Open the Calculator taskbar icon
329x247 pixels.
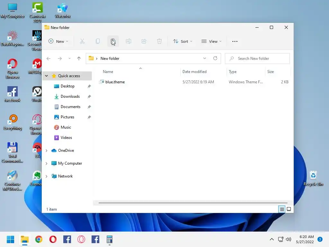click(110, 239)
